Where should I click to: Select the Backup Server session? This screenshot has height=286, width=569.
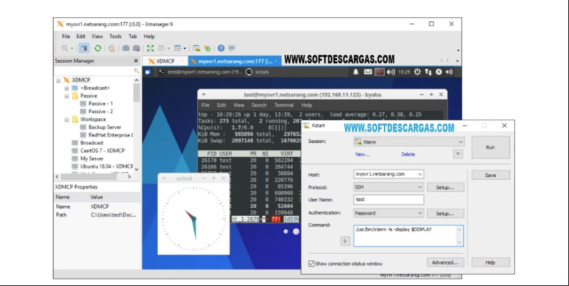tap(104, 127)
